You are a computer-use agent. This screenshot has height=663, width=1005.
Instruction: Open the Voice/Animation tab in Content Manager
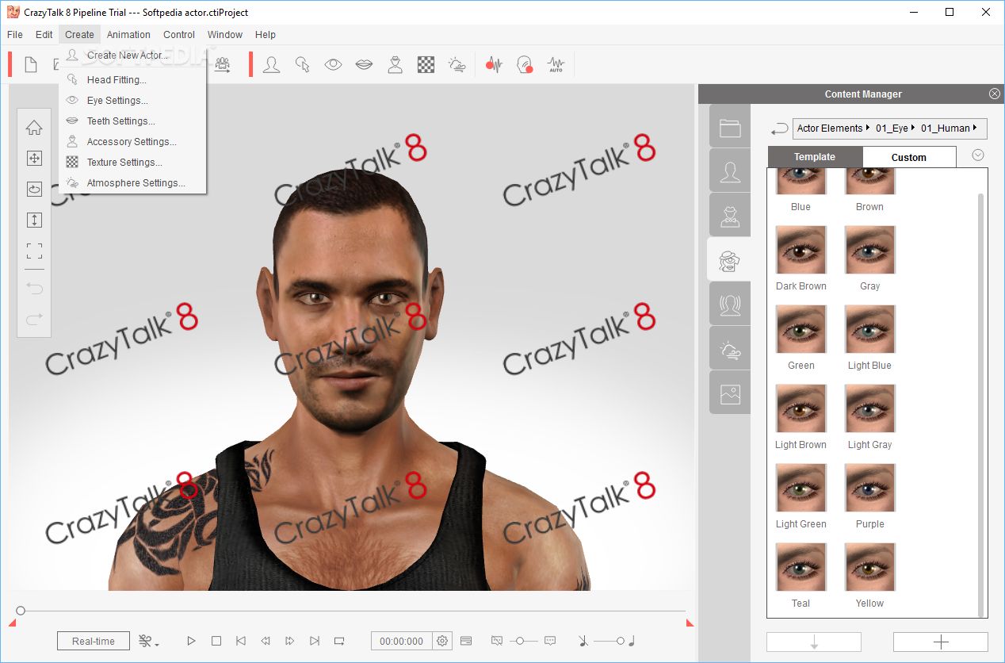coord(730,305)
